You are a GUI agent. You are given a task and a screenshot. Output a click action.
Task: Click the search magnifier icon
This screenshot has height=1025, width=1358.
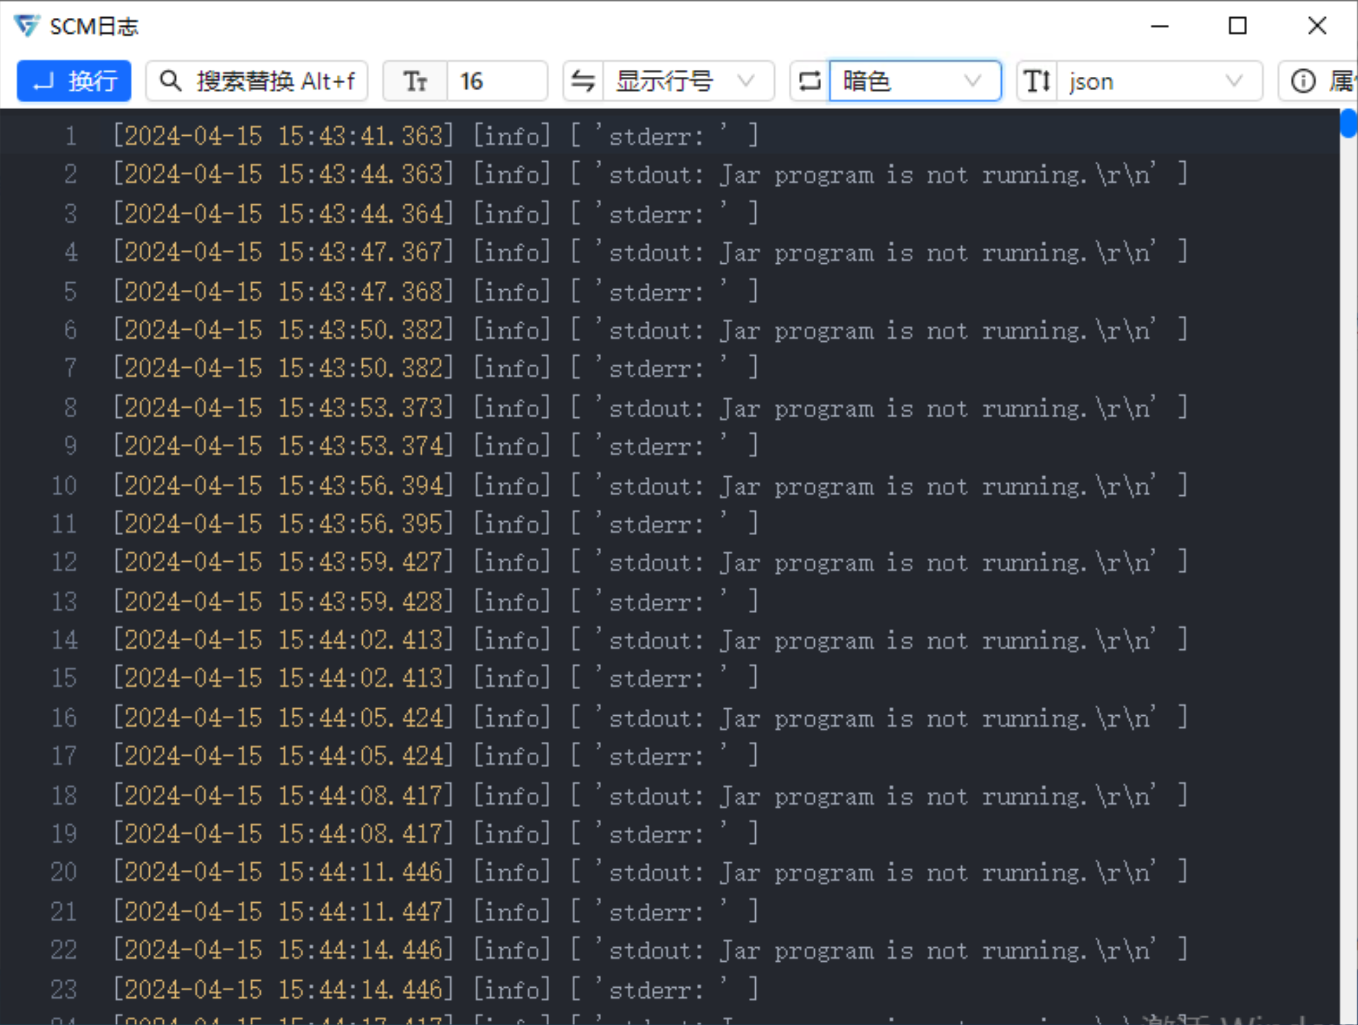[x=170, y=81]
